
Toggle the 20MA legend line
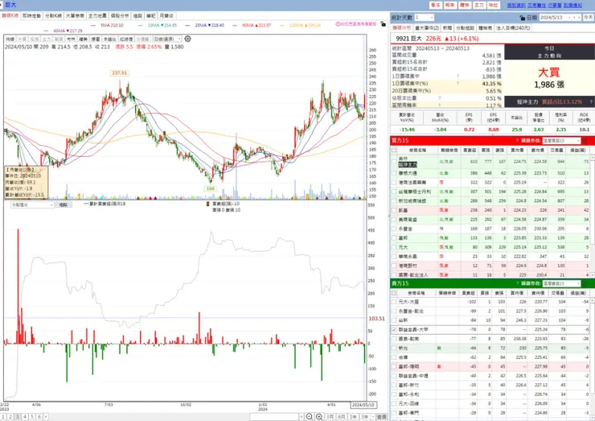click(x=205, y=25)
